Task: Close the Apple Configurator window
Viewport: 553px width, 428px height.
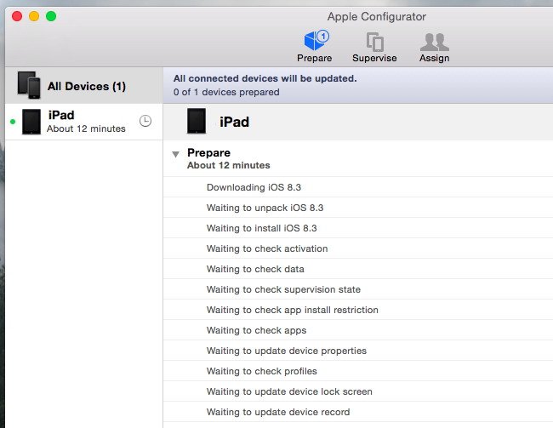Action: click(x=17, y=16)
